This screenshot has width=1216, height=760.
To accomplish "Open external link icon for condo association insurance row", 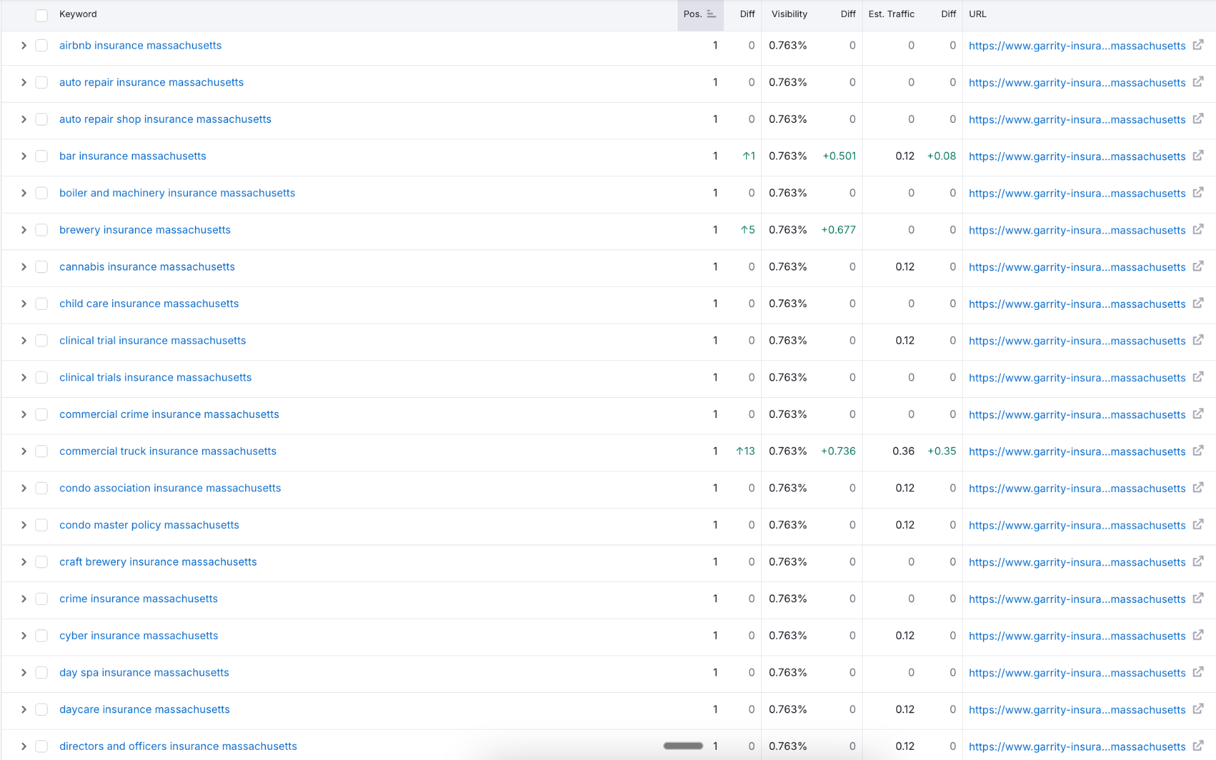I will click(1198, 488).
